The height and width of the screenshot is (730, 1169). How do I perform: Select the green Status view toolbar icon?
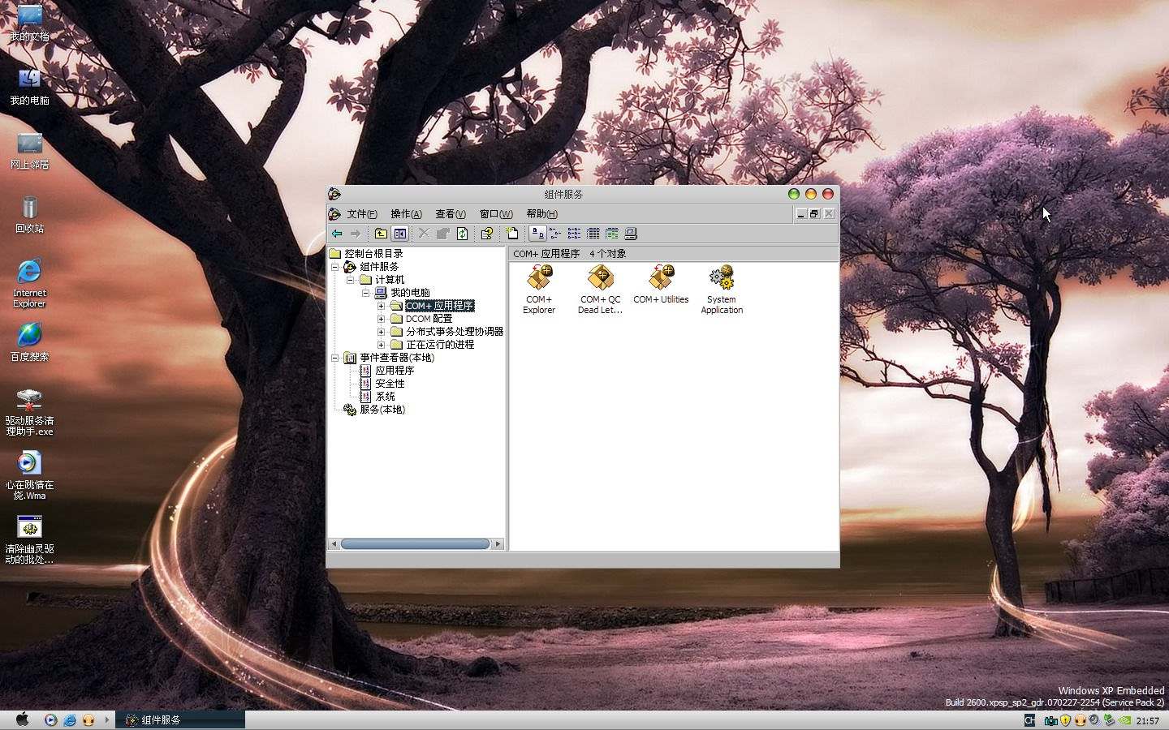612,234
